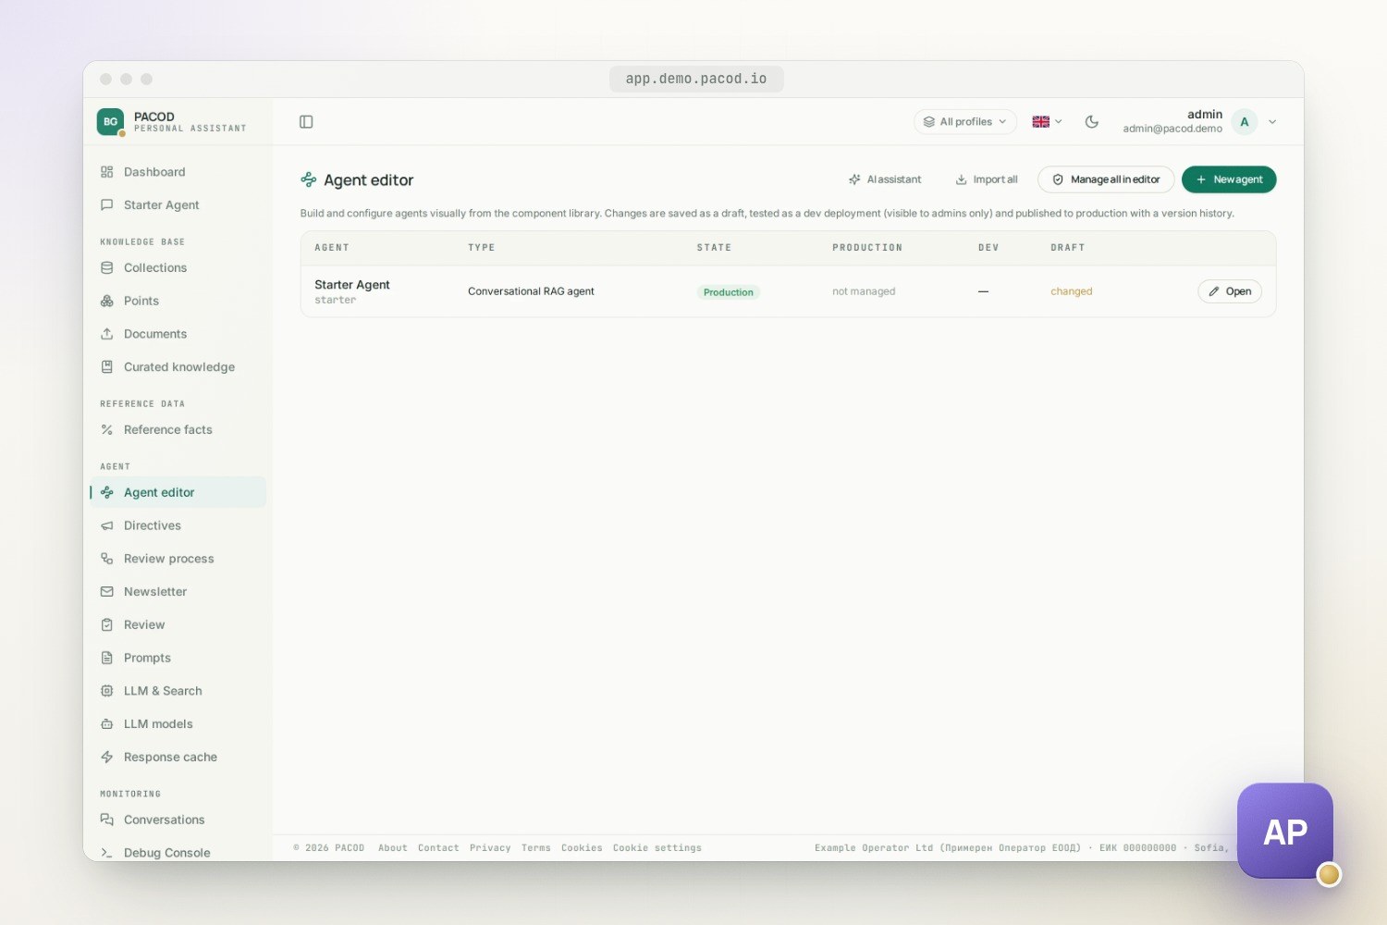
Task: Expand the All profiles dropdown
Action: [x=964, y=122]
